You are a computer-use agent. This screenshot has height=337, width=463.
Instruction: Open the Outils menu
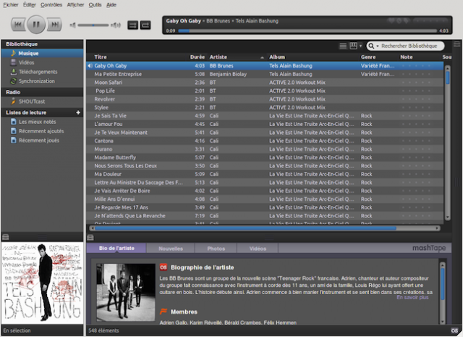95,5
